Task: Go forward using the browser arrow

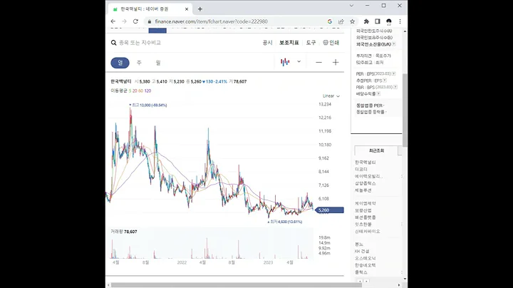Action: (x=124, y=21)
